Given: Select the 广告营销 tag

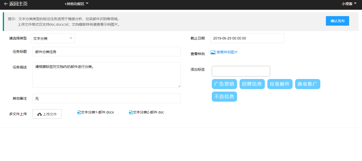Looking at the screenshot, I should 224,84.
